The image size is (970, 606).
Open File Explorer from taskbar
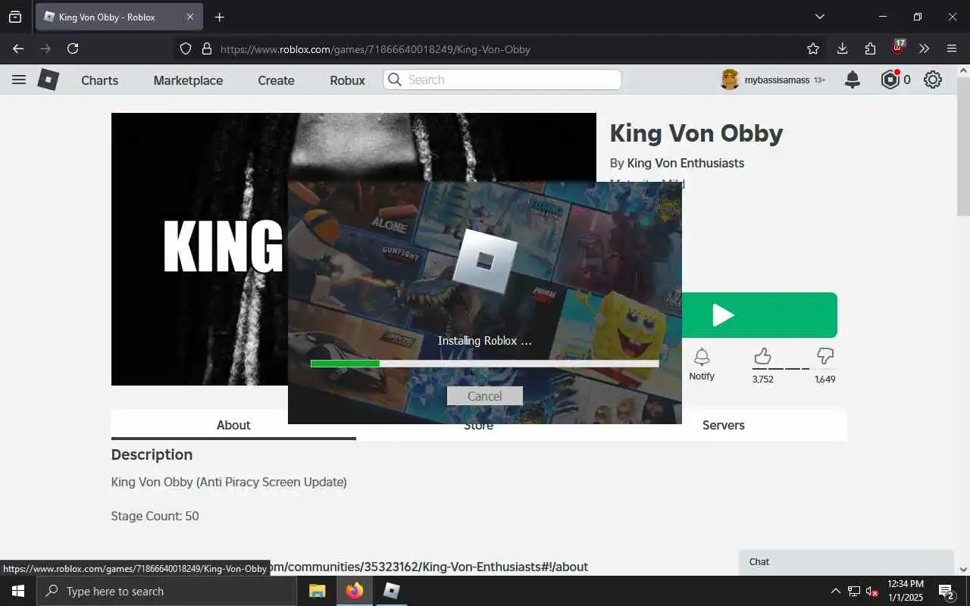318,591
